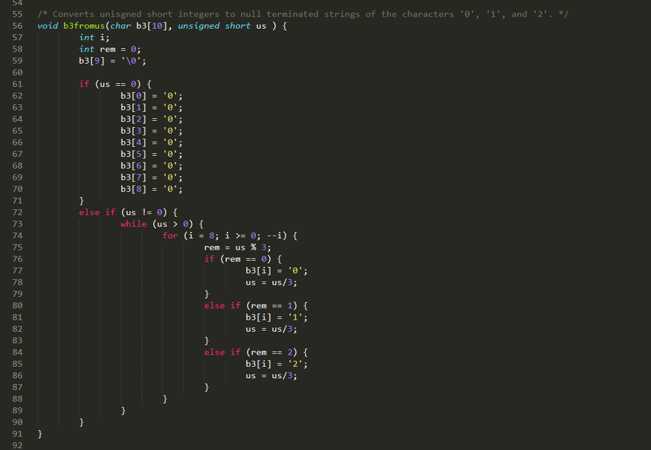Click the b3[i] = '2' assignment
This screenshot has height=450, width=651.
click(277, 364)
